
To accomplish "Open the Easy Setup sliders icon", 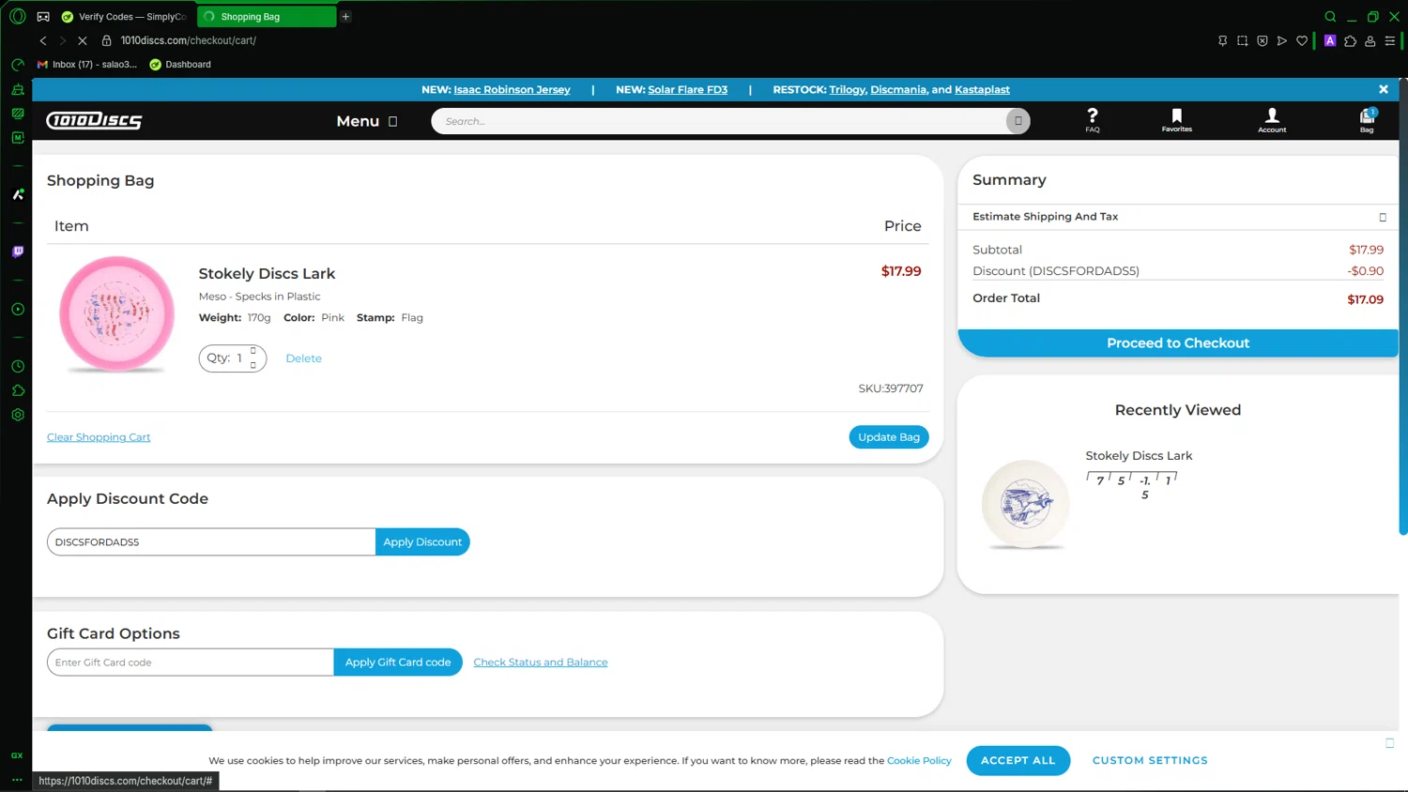I will [1390, 40].
